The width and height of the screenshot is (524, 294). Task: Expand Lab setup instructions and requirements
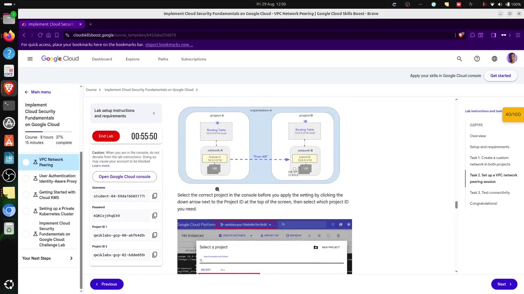coord(126,113)
